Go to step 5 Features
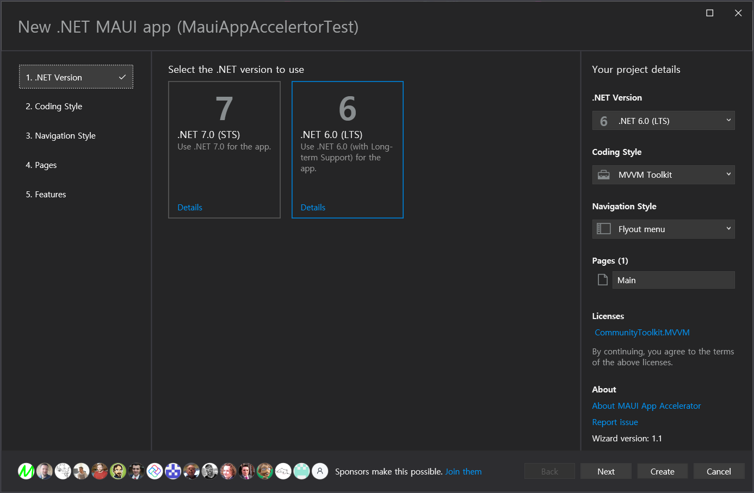The image size is (754, 493). pyautogui.click(x=76, y=195)
